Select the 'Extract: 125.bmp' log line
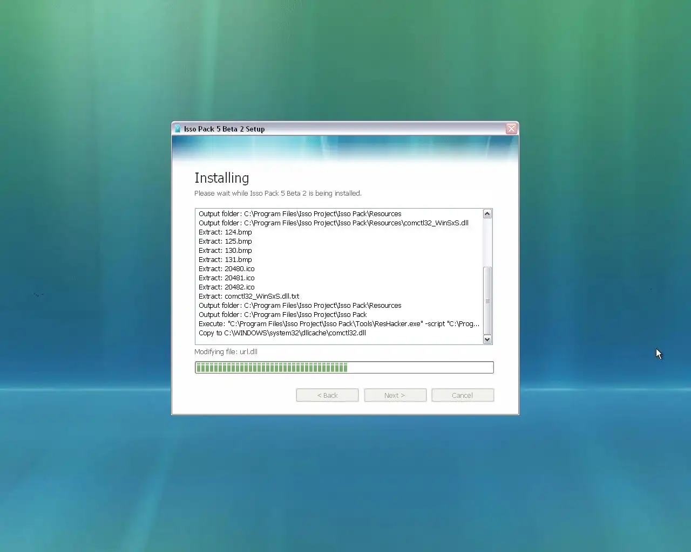This screenshot has width=691, height=552. 225,241
